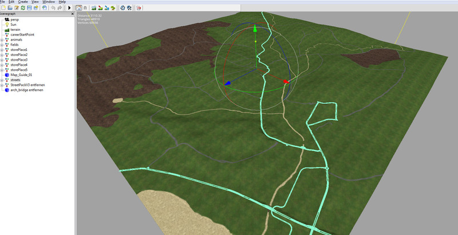Open the Window menu

click(x=49, y=2)
